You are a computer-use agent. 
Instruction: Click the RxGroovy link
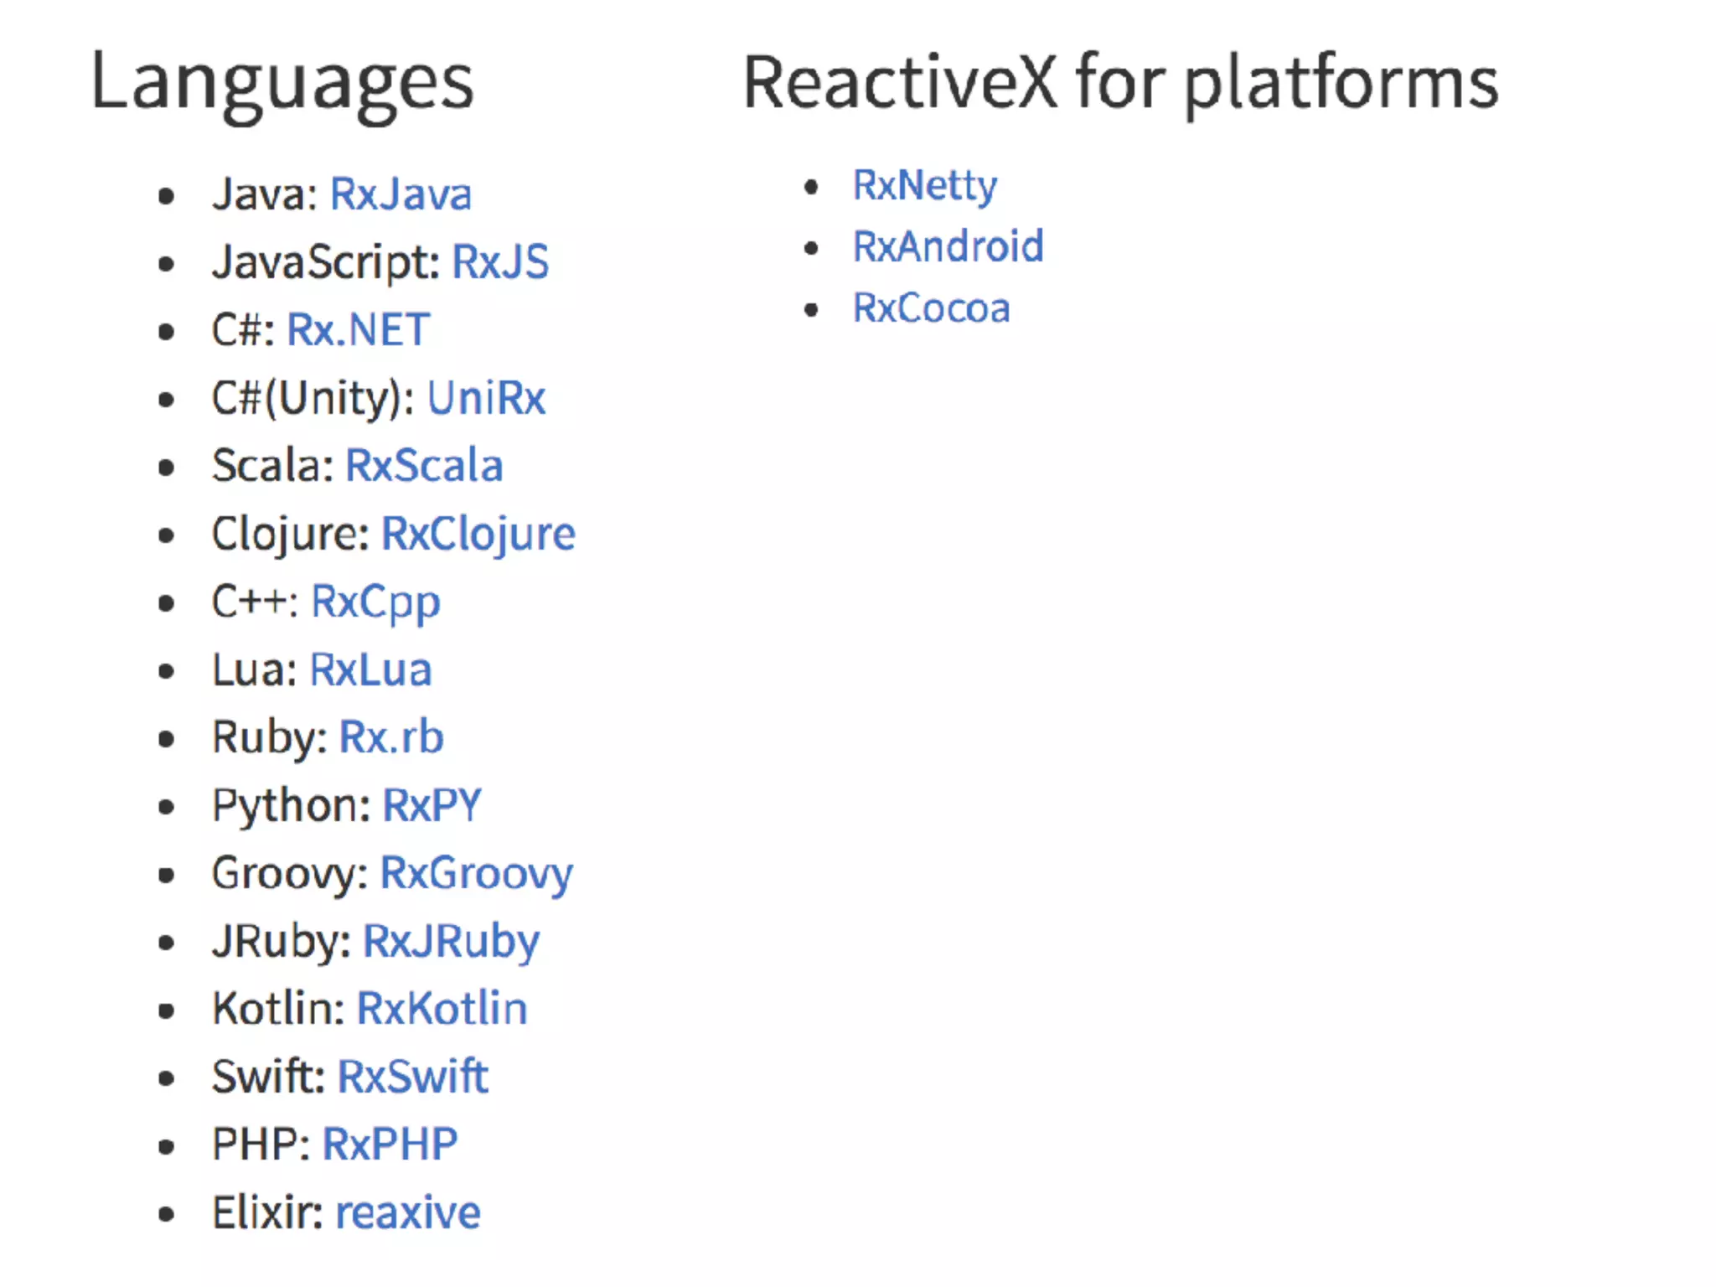(476, 873)
